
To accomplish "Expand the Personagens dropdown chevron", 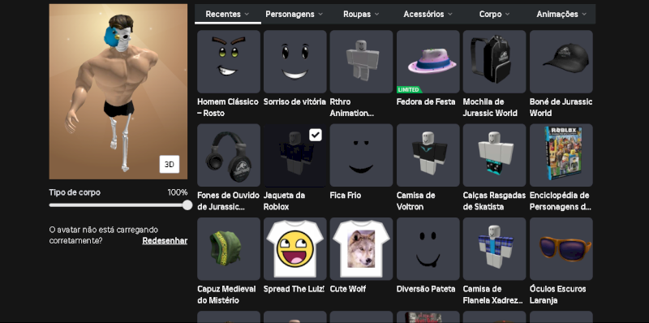I will pos(320,14).
